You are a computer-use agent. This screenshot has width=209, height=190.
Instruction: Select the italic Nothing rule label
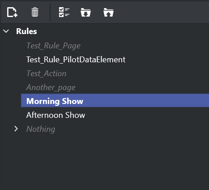pyautogui.click(x=41, y=129)
